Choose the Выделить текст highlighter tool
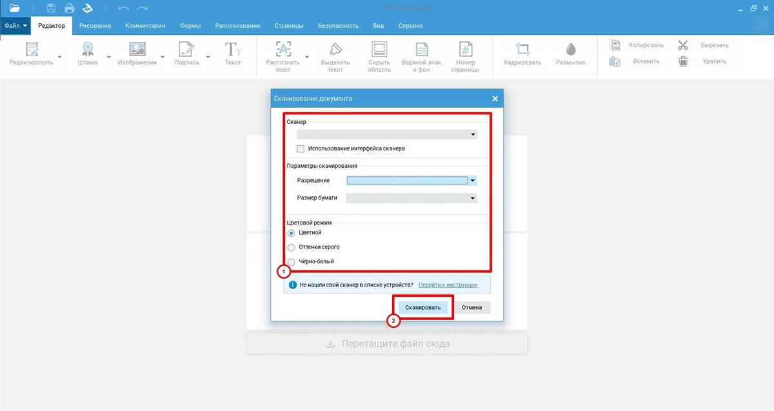Screen dimensions: 774x411 tap(335, 50)
